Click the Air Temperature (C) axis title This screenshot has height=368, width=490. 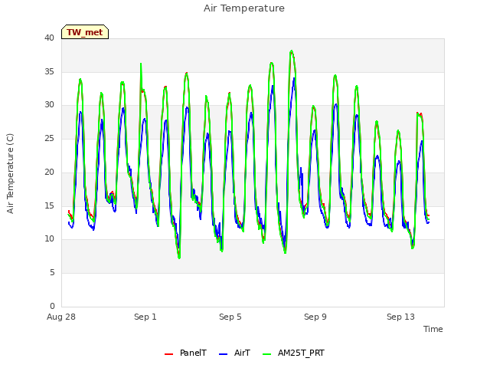[x=10, y=174]
